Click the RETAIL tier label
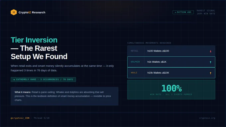 tap(135, 51)
